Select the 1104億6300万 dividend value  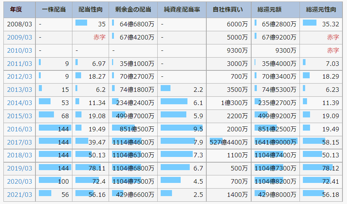(133, 155)
